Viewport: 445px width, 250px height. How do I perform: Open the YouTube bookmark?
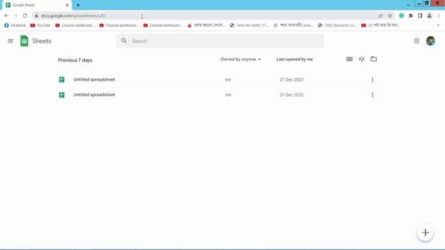tap(40, 25)
